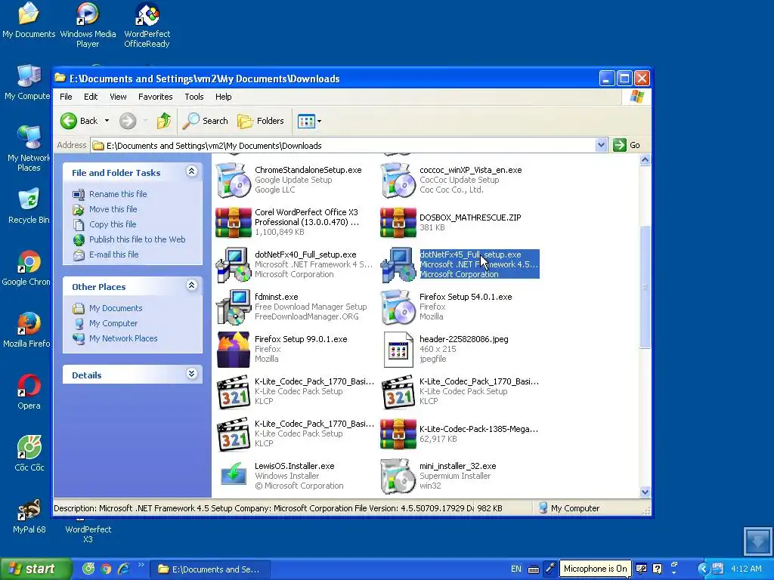Open the View menu
Screen dimensions: 774x580
point(118,97)
